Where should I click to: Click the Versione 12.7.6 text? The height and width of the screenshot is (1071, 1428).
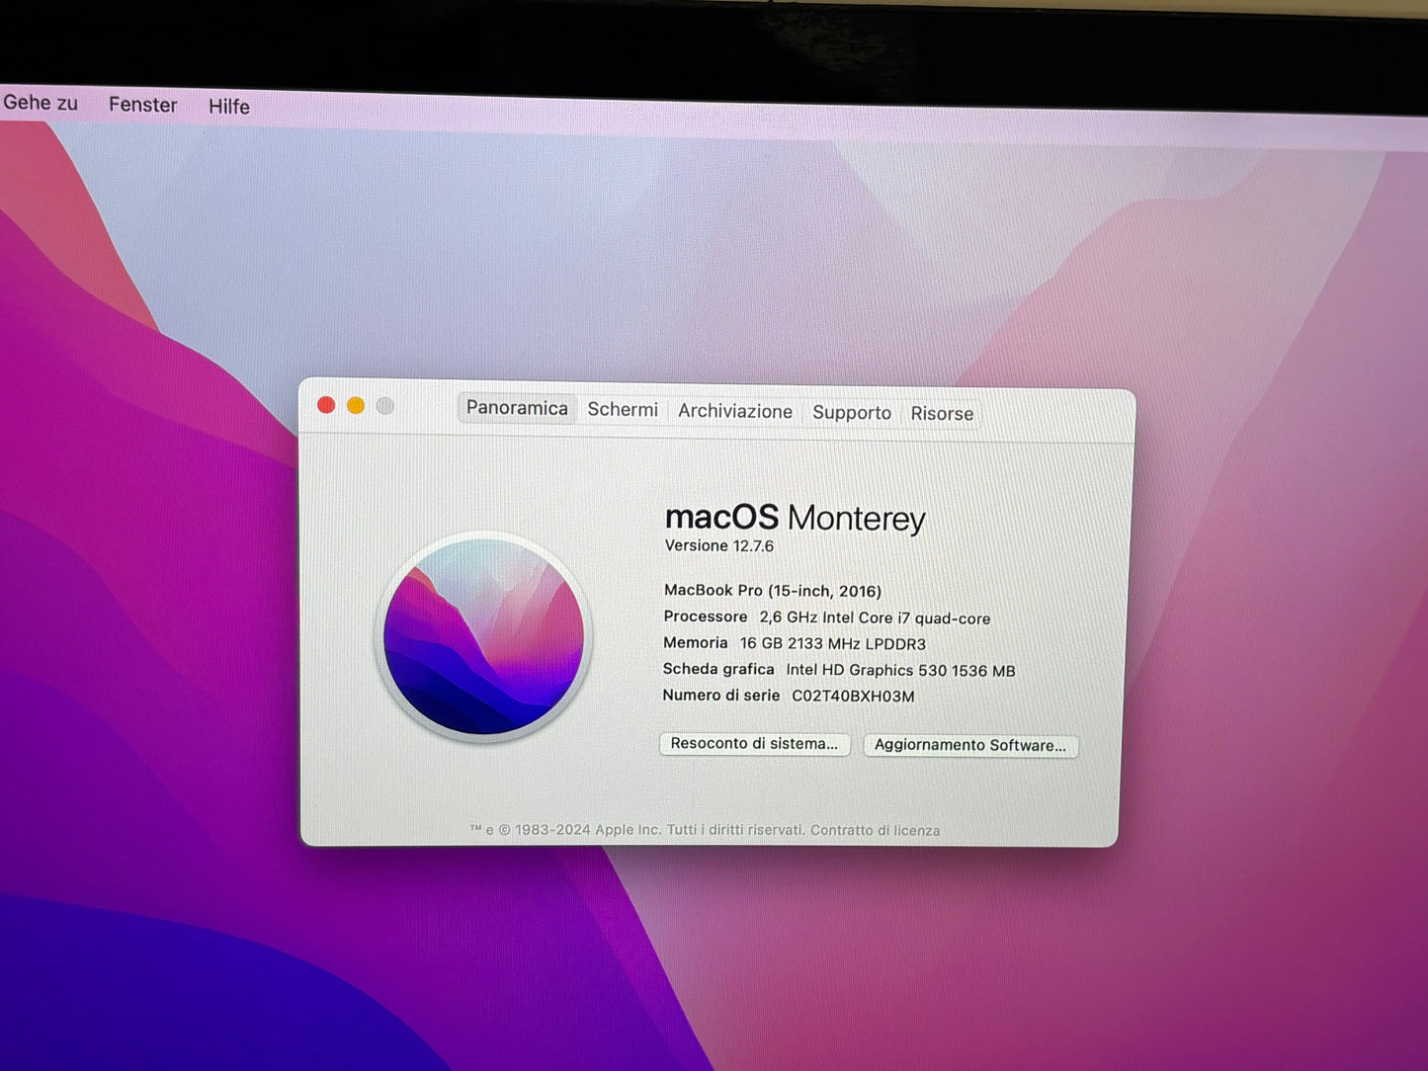pyautogui.click(x=718, y=545)
